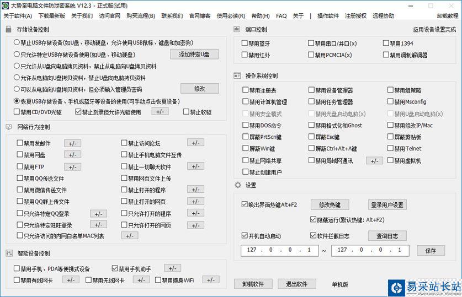Screen dimensions: 462x297
Task: Click 保存 IP range button
Action: (x=431, y=251)
